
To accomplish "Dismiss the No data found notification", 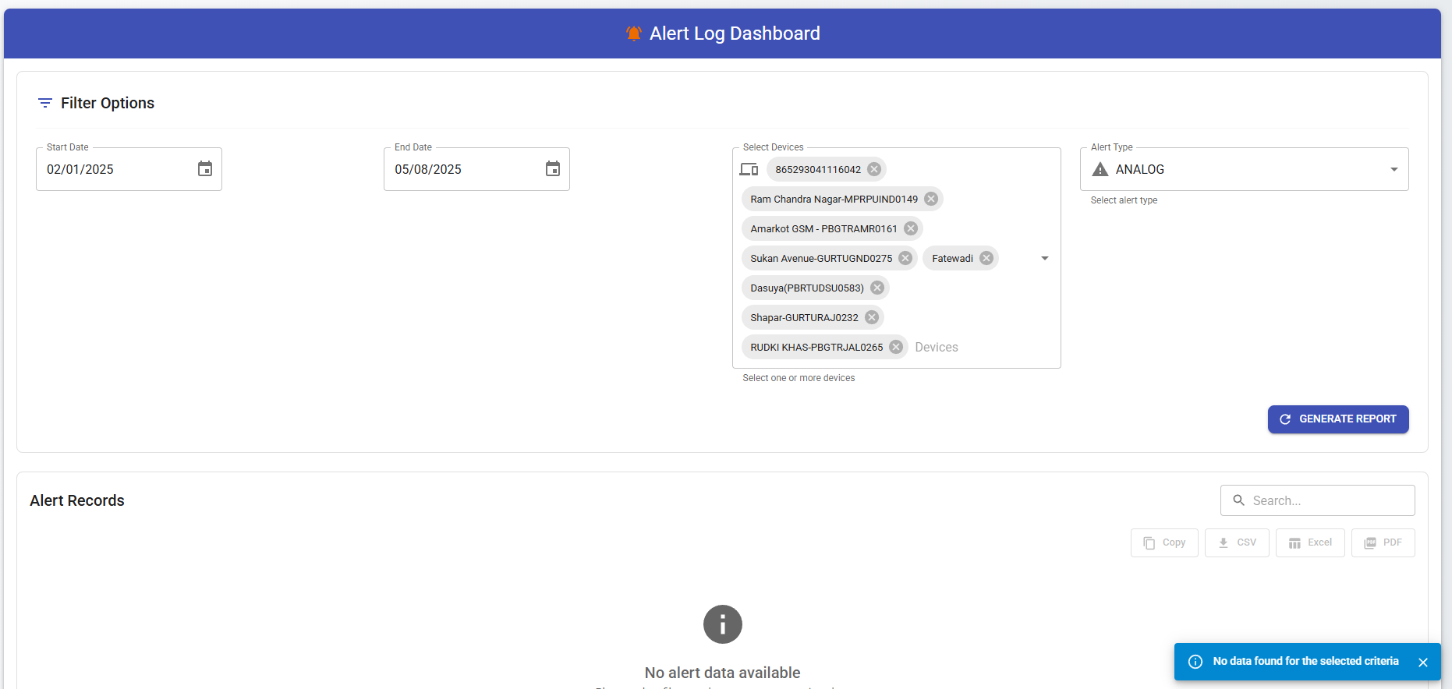I will pos(1423,662).
